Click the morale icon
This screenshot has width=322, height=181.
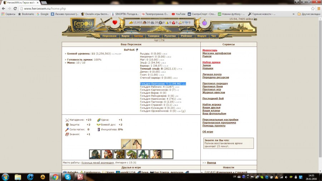[99, 124]
